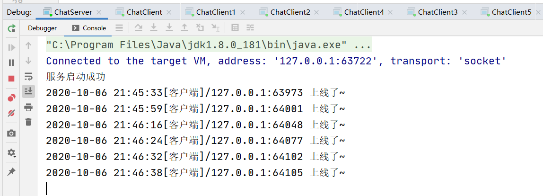This screenshot has height=196, width=543.
Task: Clear all console output with trash icon
Action: 28,122
